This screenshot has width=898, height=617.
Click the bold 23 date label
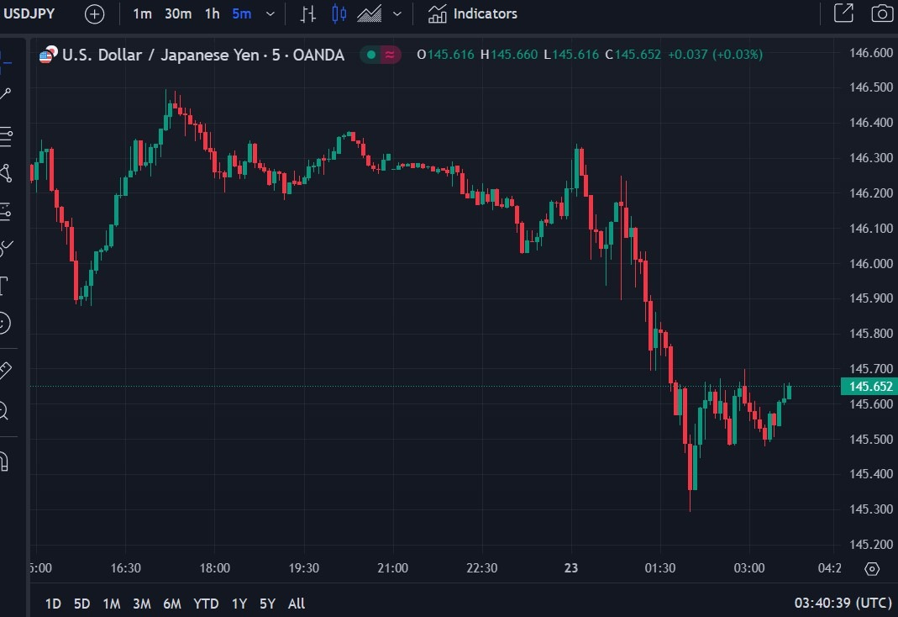(571, 567)
